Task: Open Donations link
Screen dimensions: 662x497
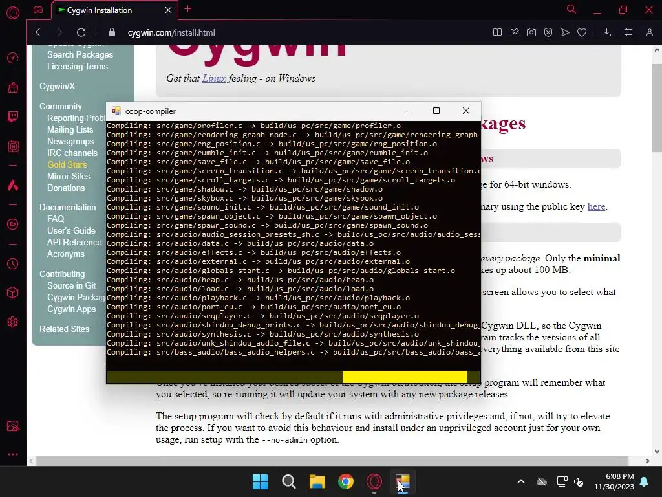Action: pos(65,188)
